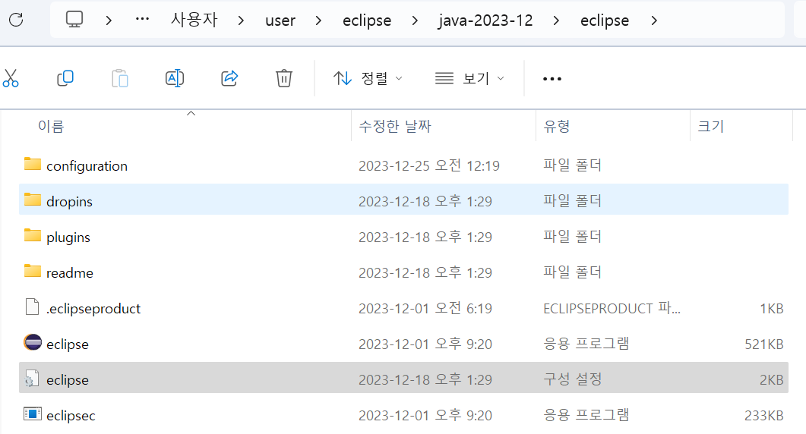
Task: Click the last eclipse breadcrumb segment
Action: click(x=605, y=20)
